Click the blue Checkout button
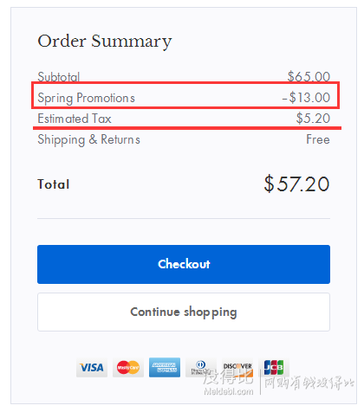The image size is (364, 412). pyautogui.click(x=184, y=264)
